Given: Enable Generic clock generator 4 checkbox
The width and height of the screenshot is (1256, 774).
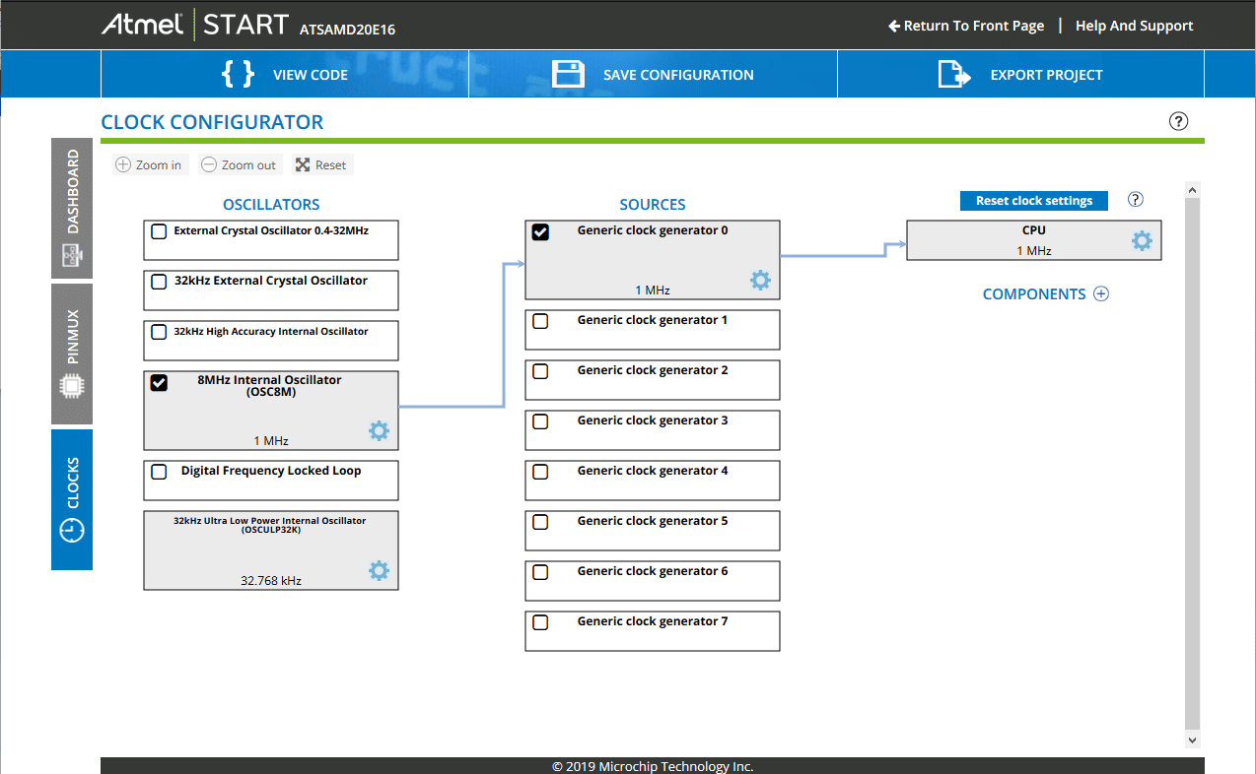Looking at the screenshot, I should (540, 472).
